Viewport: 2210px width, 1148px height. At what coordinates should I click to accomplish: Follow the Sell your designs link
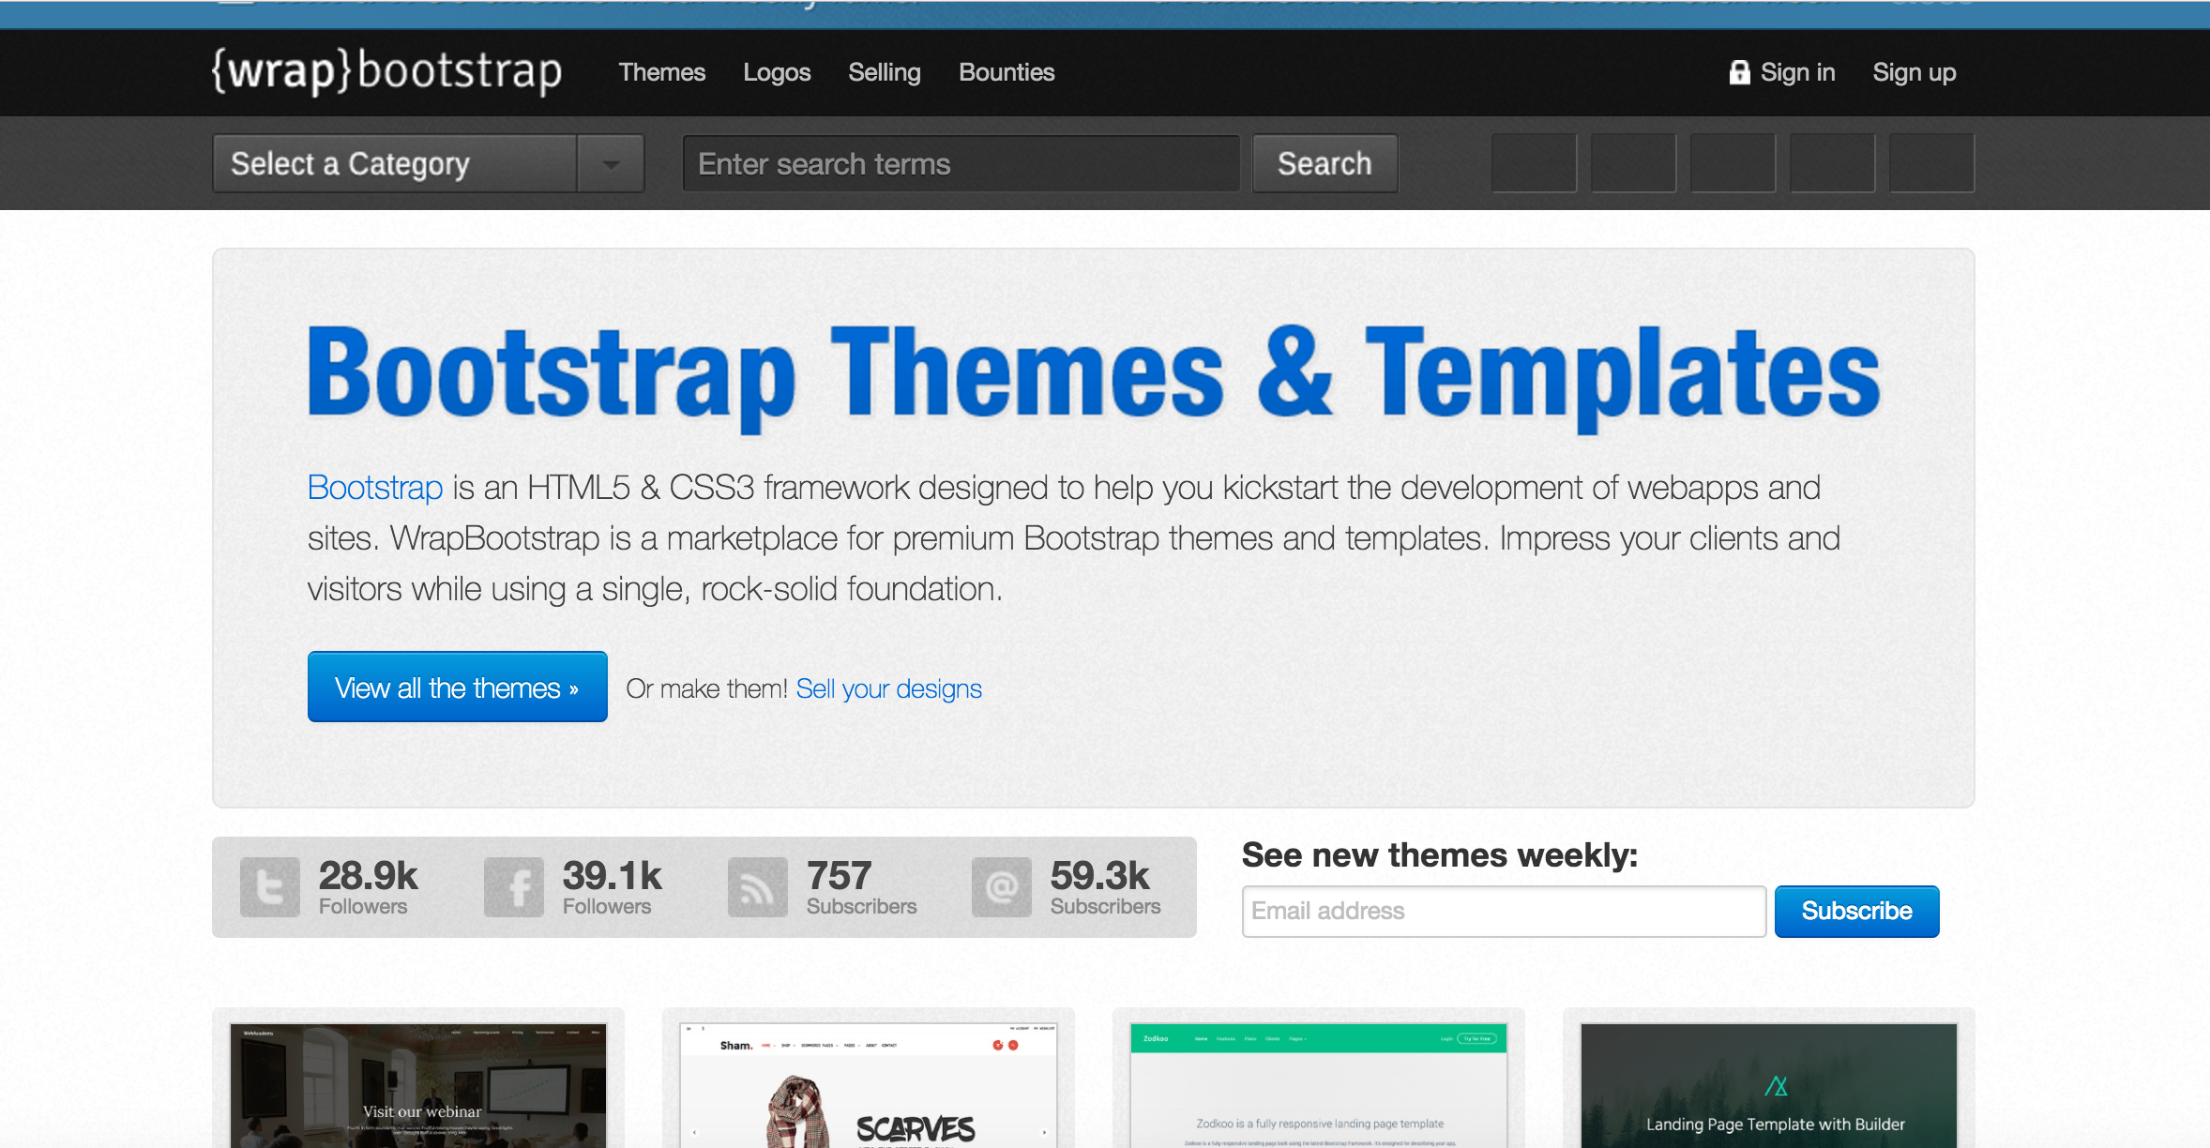click(x=888, y=689)
